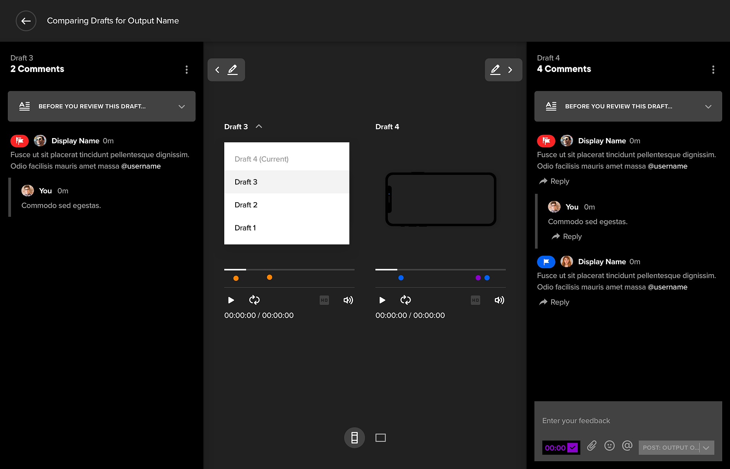Reply to You's comment in Draft 4
Viewport: 730px width, 469px height.
point(566,236)
